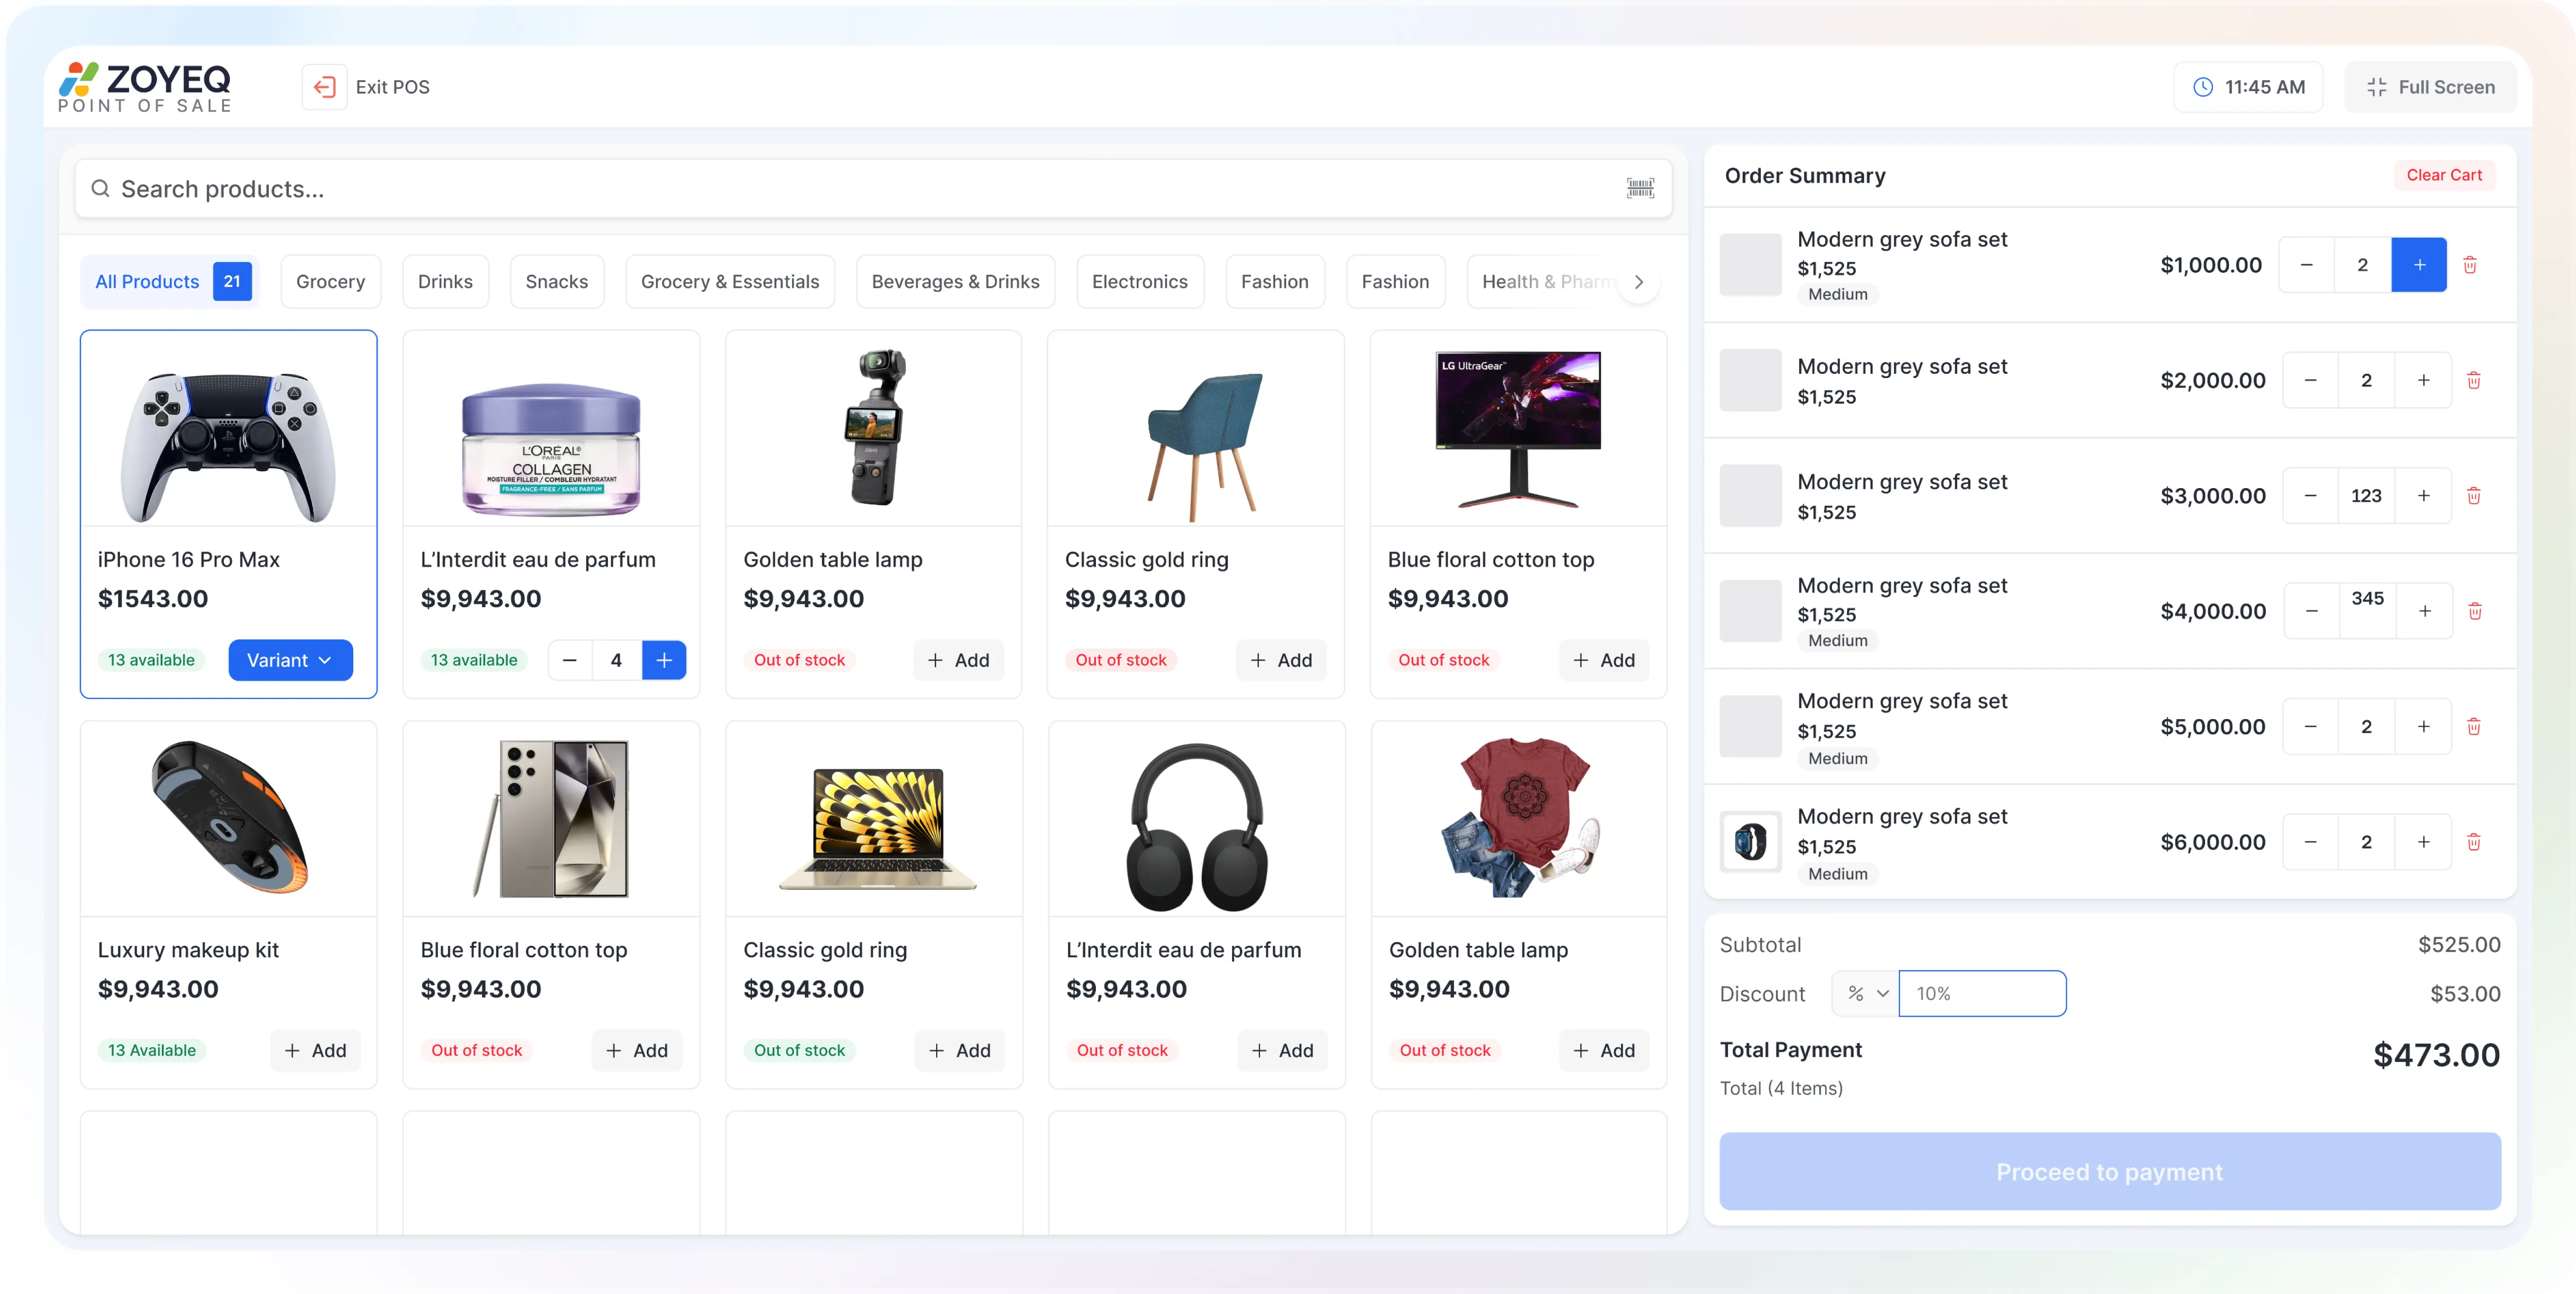Add the red t-shirt Golden table lamp item

click(x=1604, y=1050)
